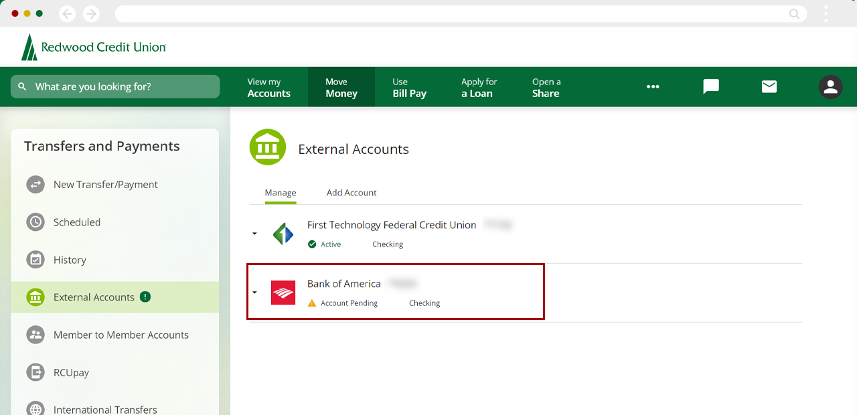Click the External Accounts bank icon in the sidebar
The image size is (857, 415).
35,297
